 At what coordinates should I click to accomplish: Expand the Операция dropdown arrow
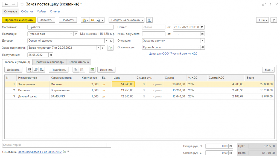202,40
